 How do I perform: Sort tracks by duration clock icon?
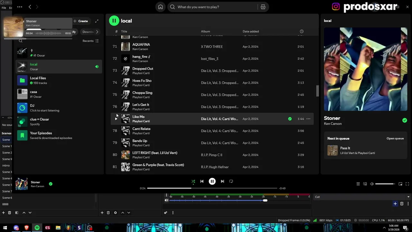point(302,31)
